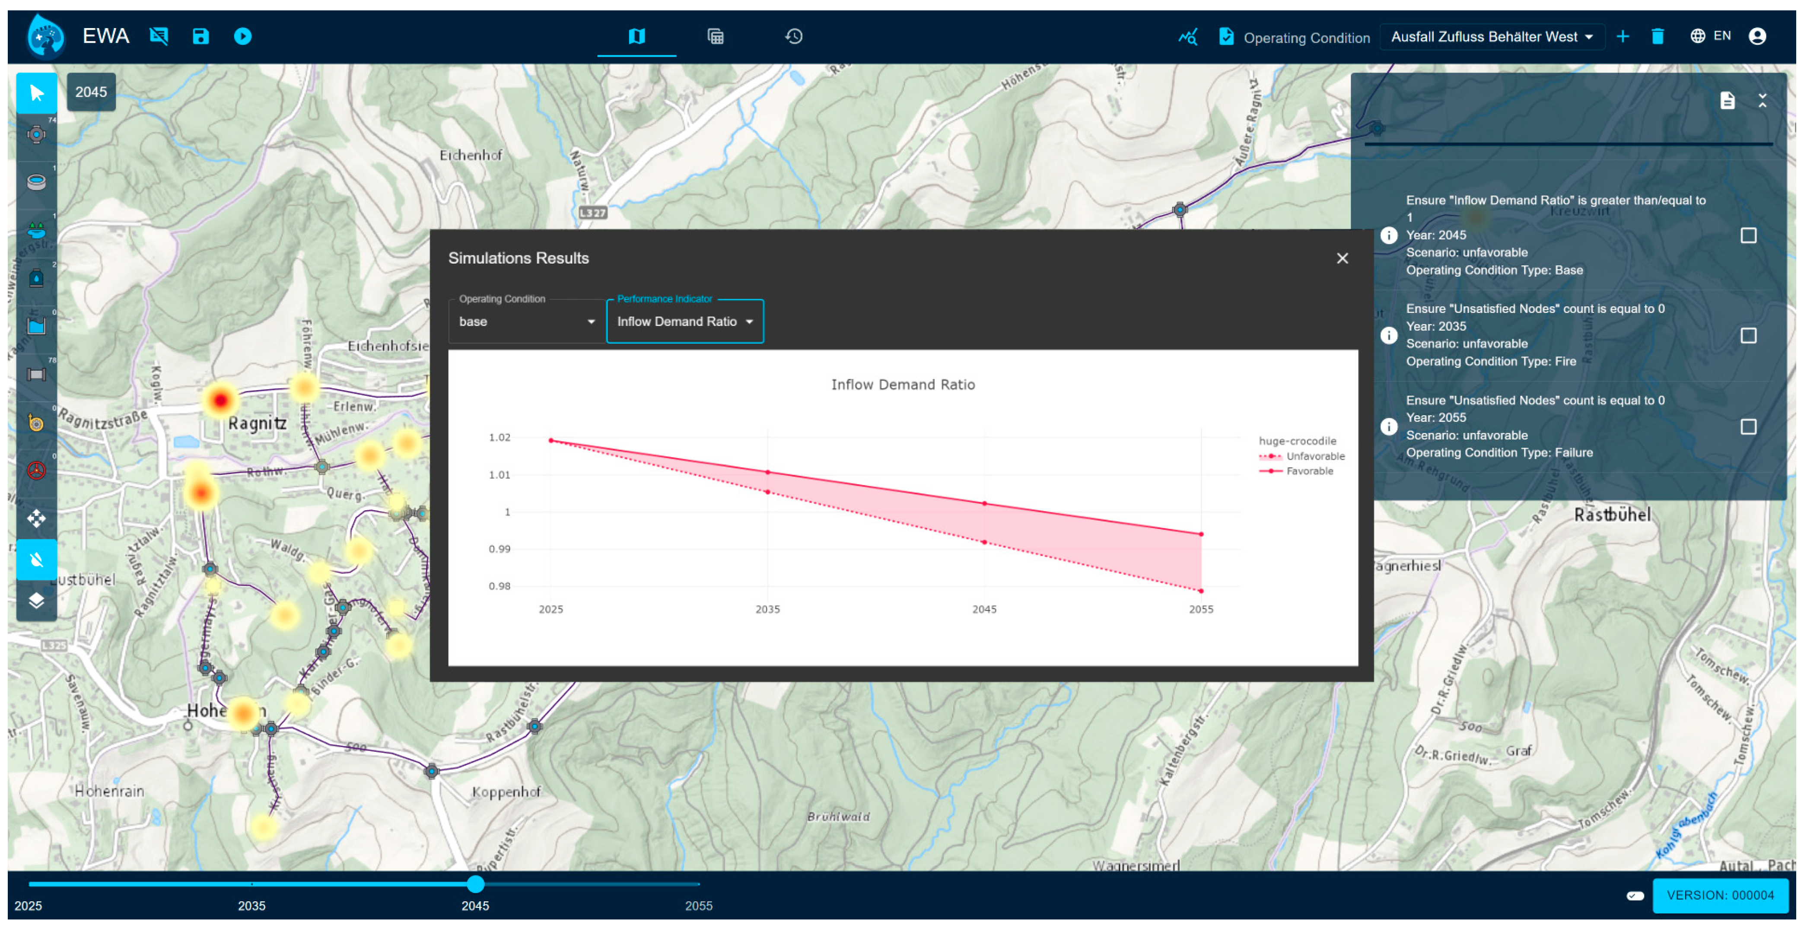Screen dimensions: 1807x932
Task: Check the Year 2055 Failure condition goal
Action: click(x=1748, y=427)
